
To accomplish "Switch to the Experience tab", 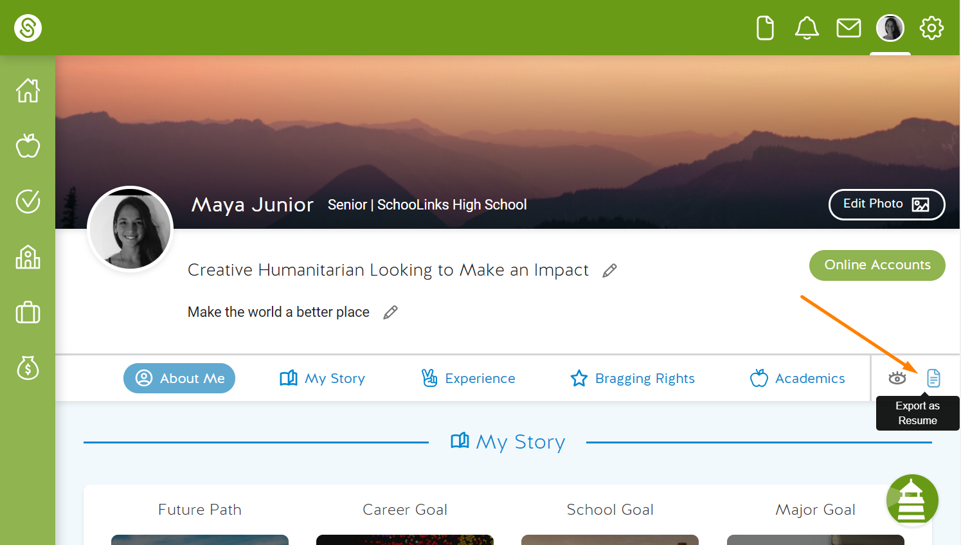I will click(468, 378).
